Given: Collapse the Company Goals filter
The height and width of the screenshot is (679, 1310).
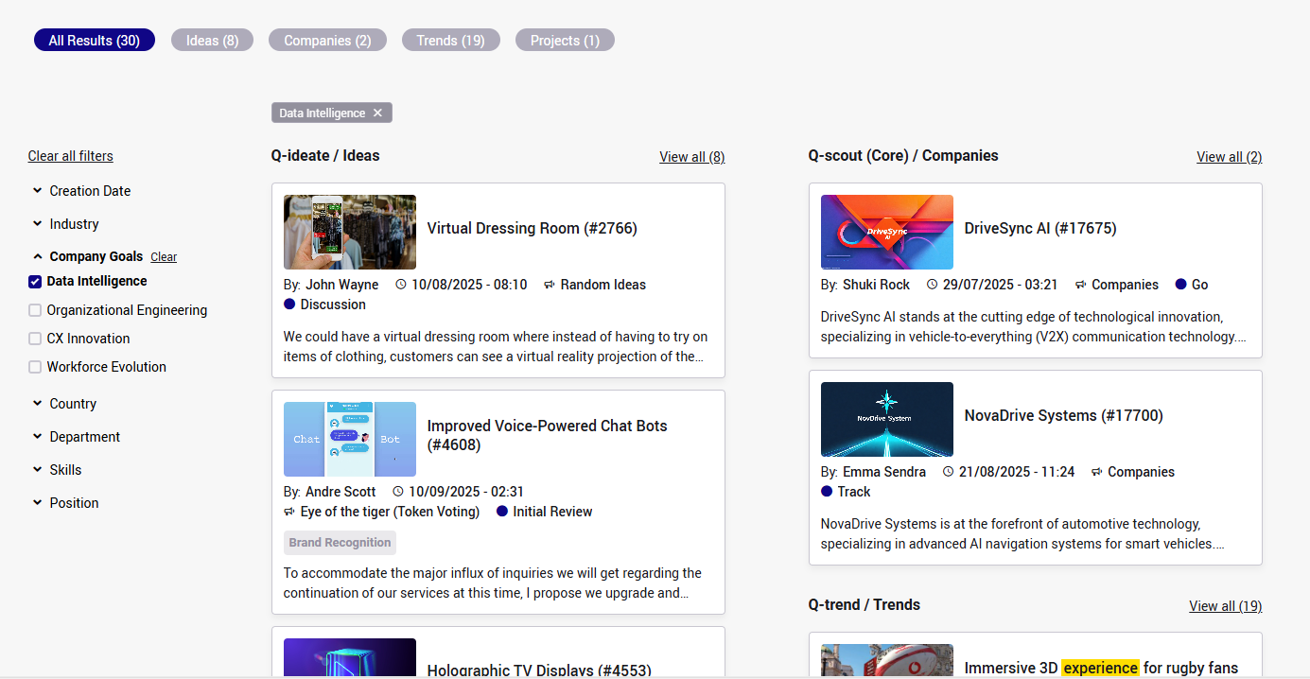Looking at the screenshot, I should (x=88, y=256).
